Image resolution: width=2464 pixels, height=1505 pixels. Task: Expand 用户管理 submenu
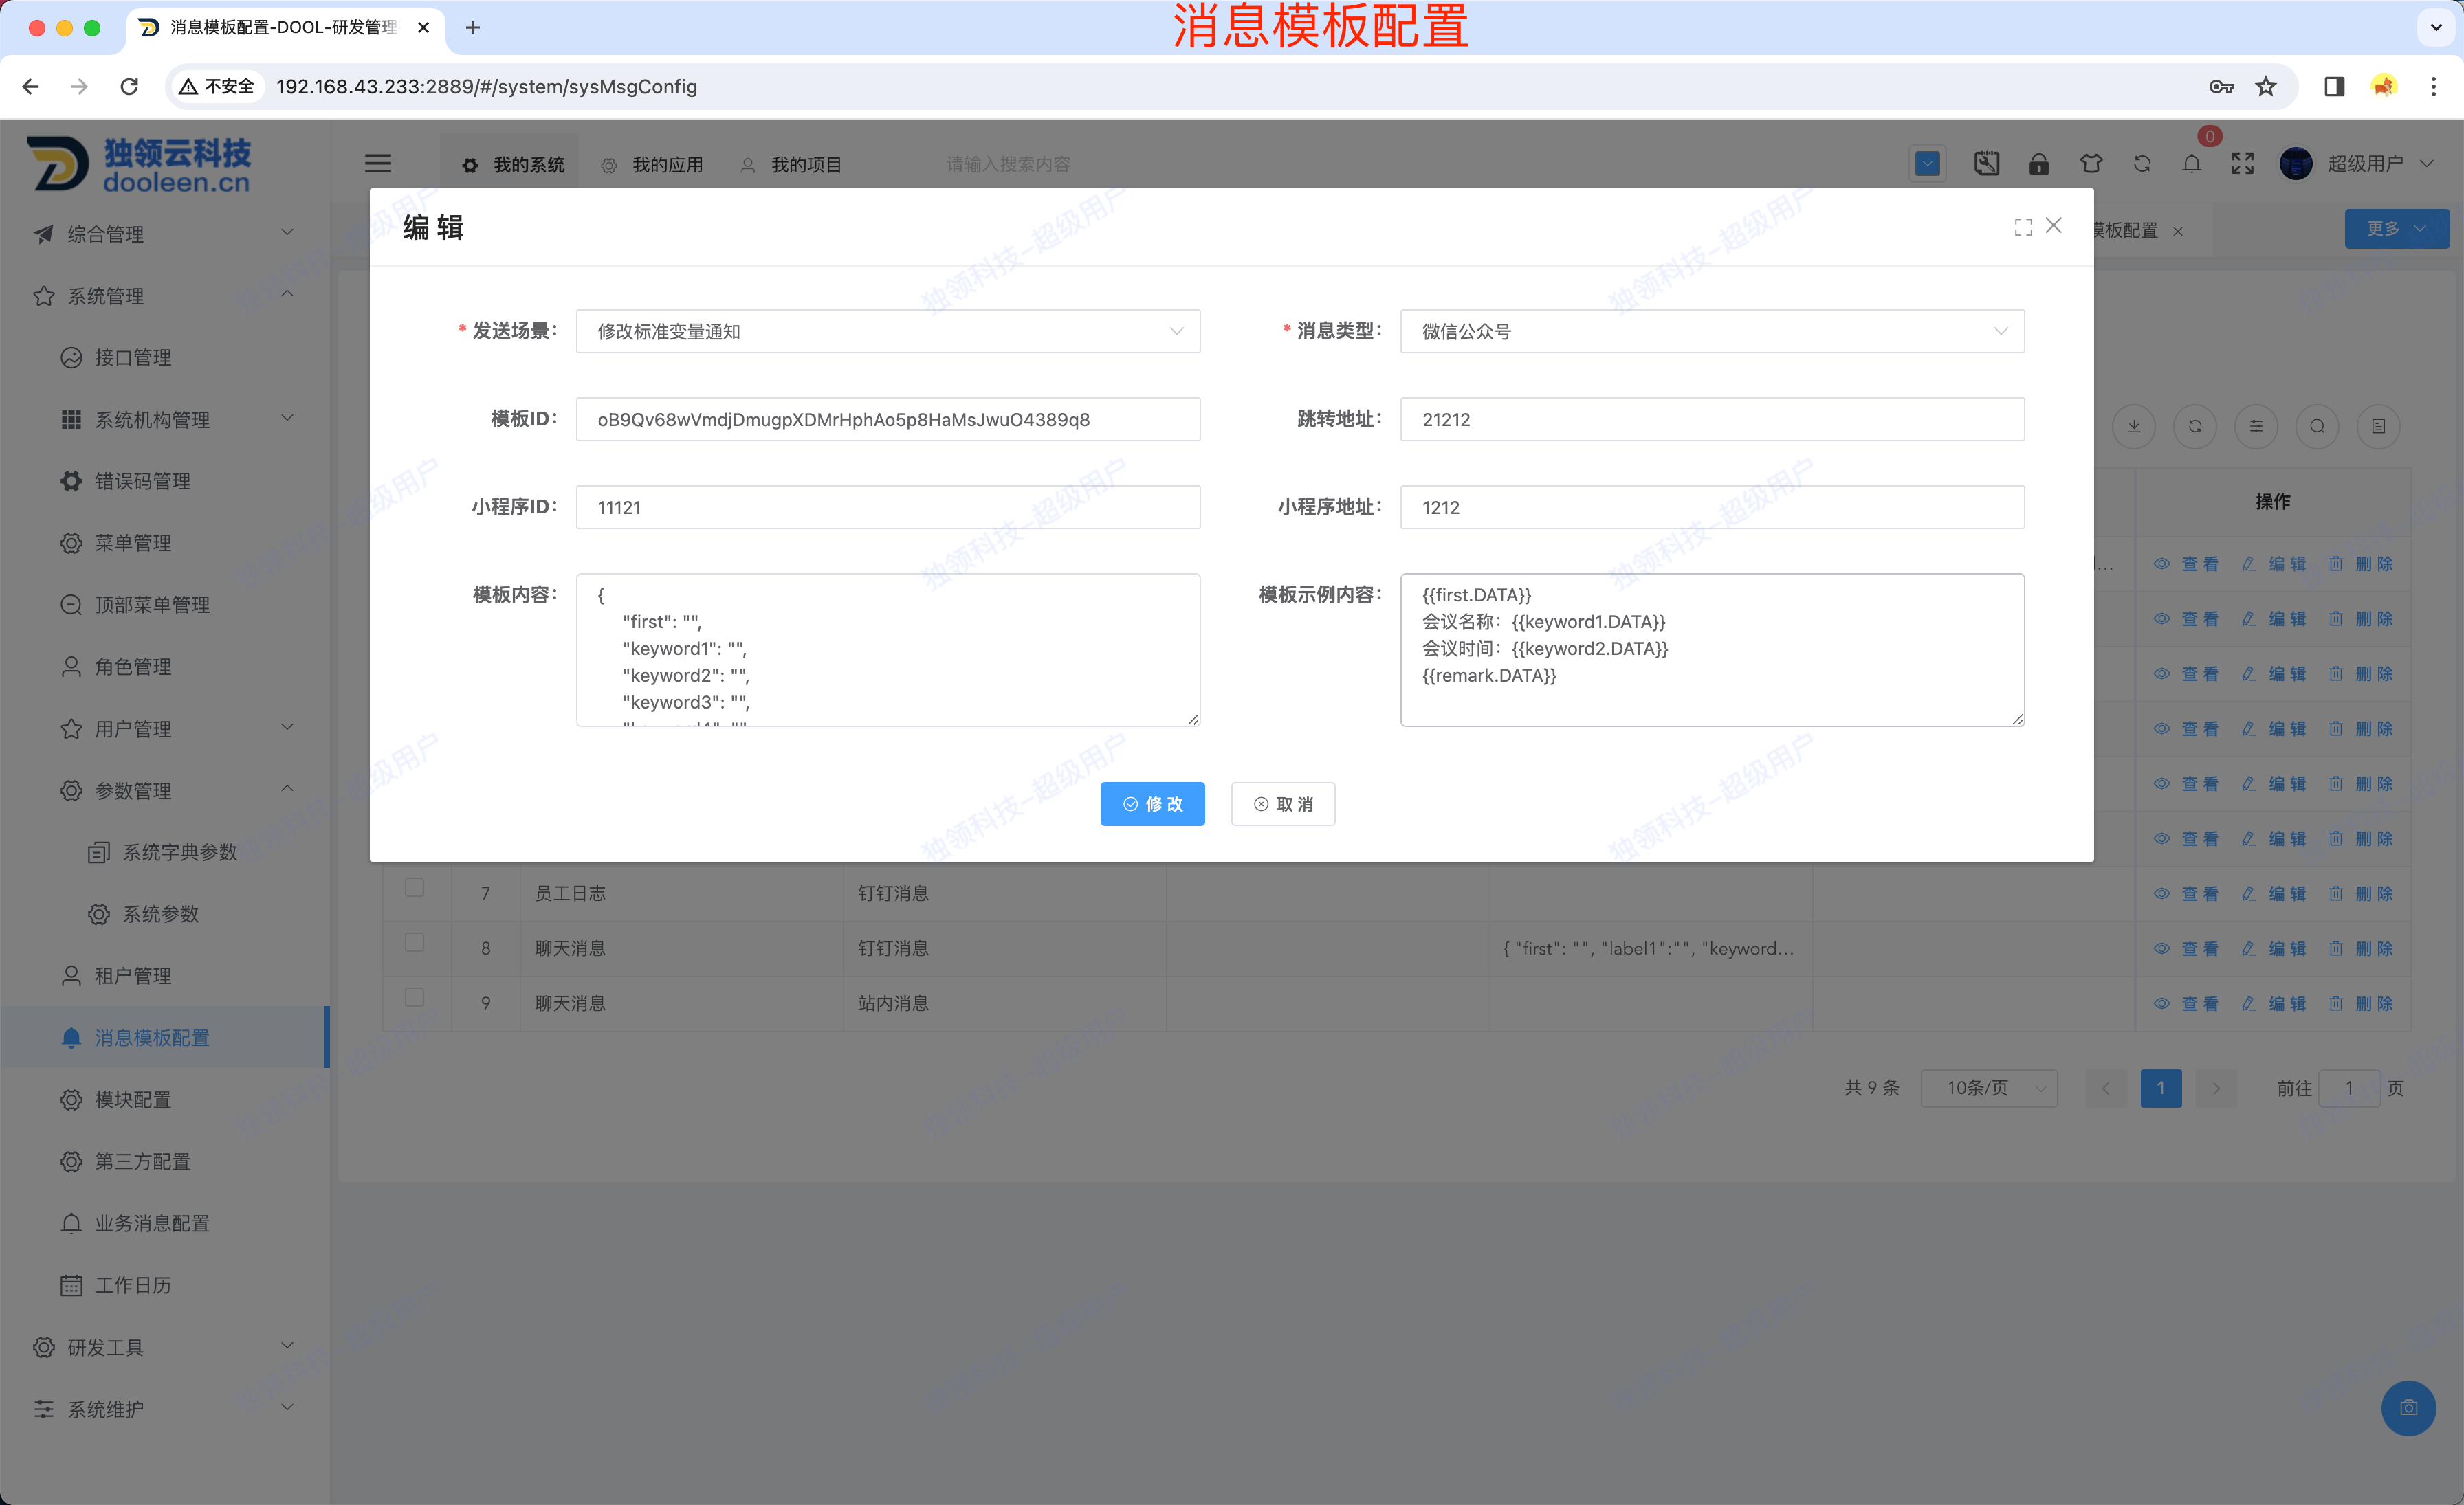point(165,728)
